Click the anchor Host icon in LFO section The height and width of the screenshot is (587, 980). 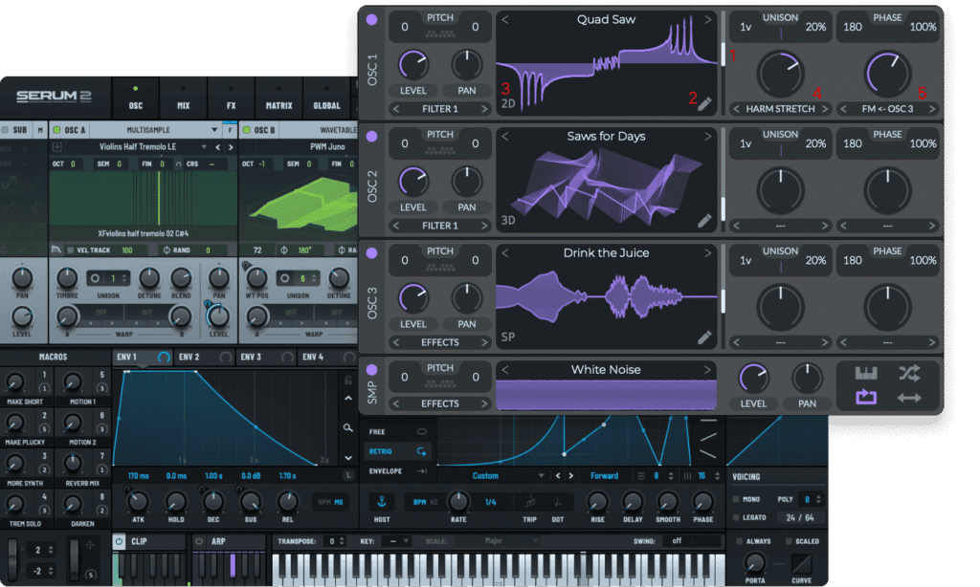[x=380, y=501]
